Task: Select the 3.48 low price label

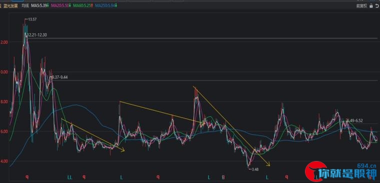Action: [255, 169]
